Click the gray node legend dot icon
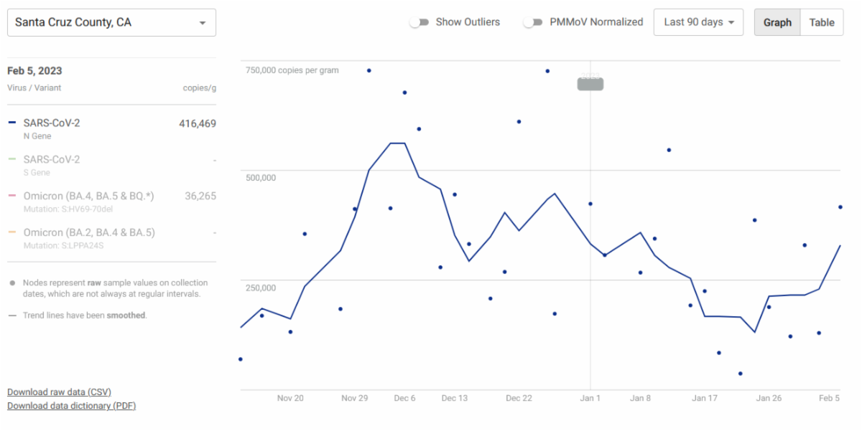This screenshot has width=862, height=431. [x=12, y=283]
